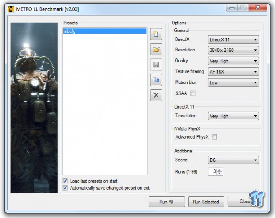Close the window with the red X

[258, 8]
